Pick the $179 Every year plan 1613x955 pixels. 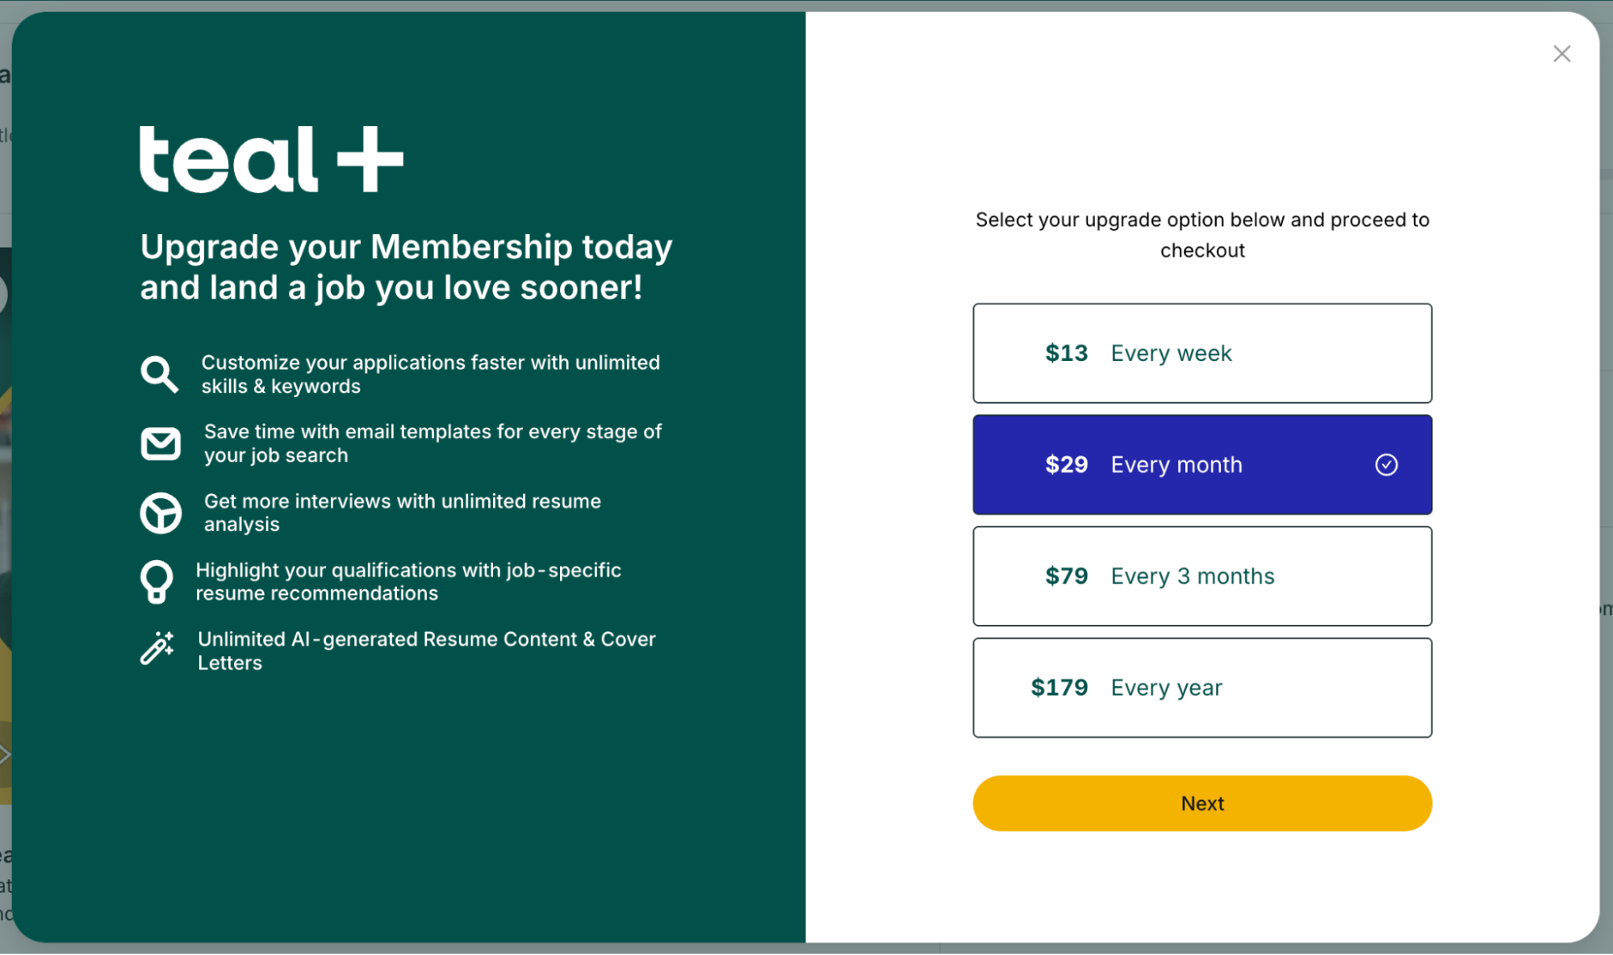coord(1201,688)
